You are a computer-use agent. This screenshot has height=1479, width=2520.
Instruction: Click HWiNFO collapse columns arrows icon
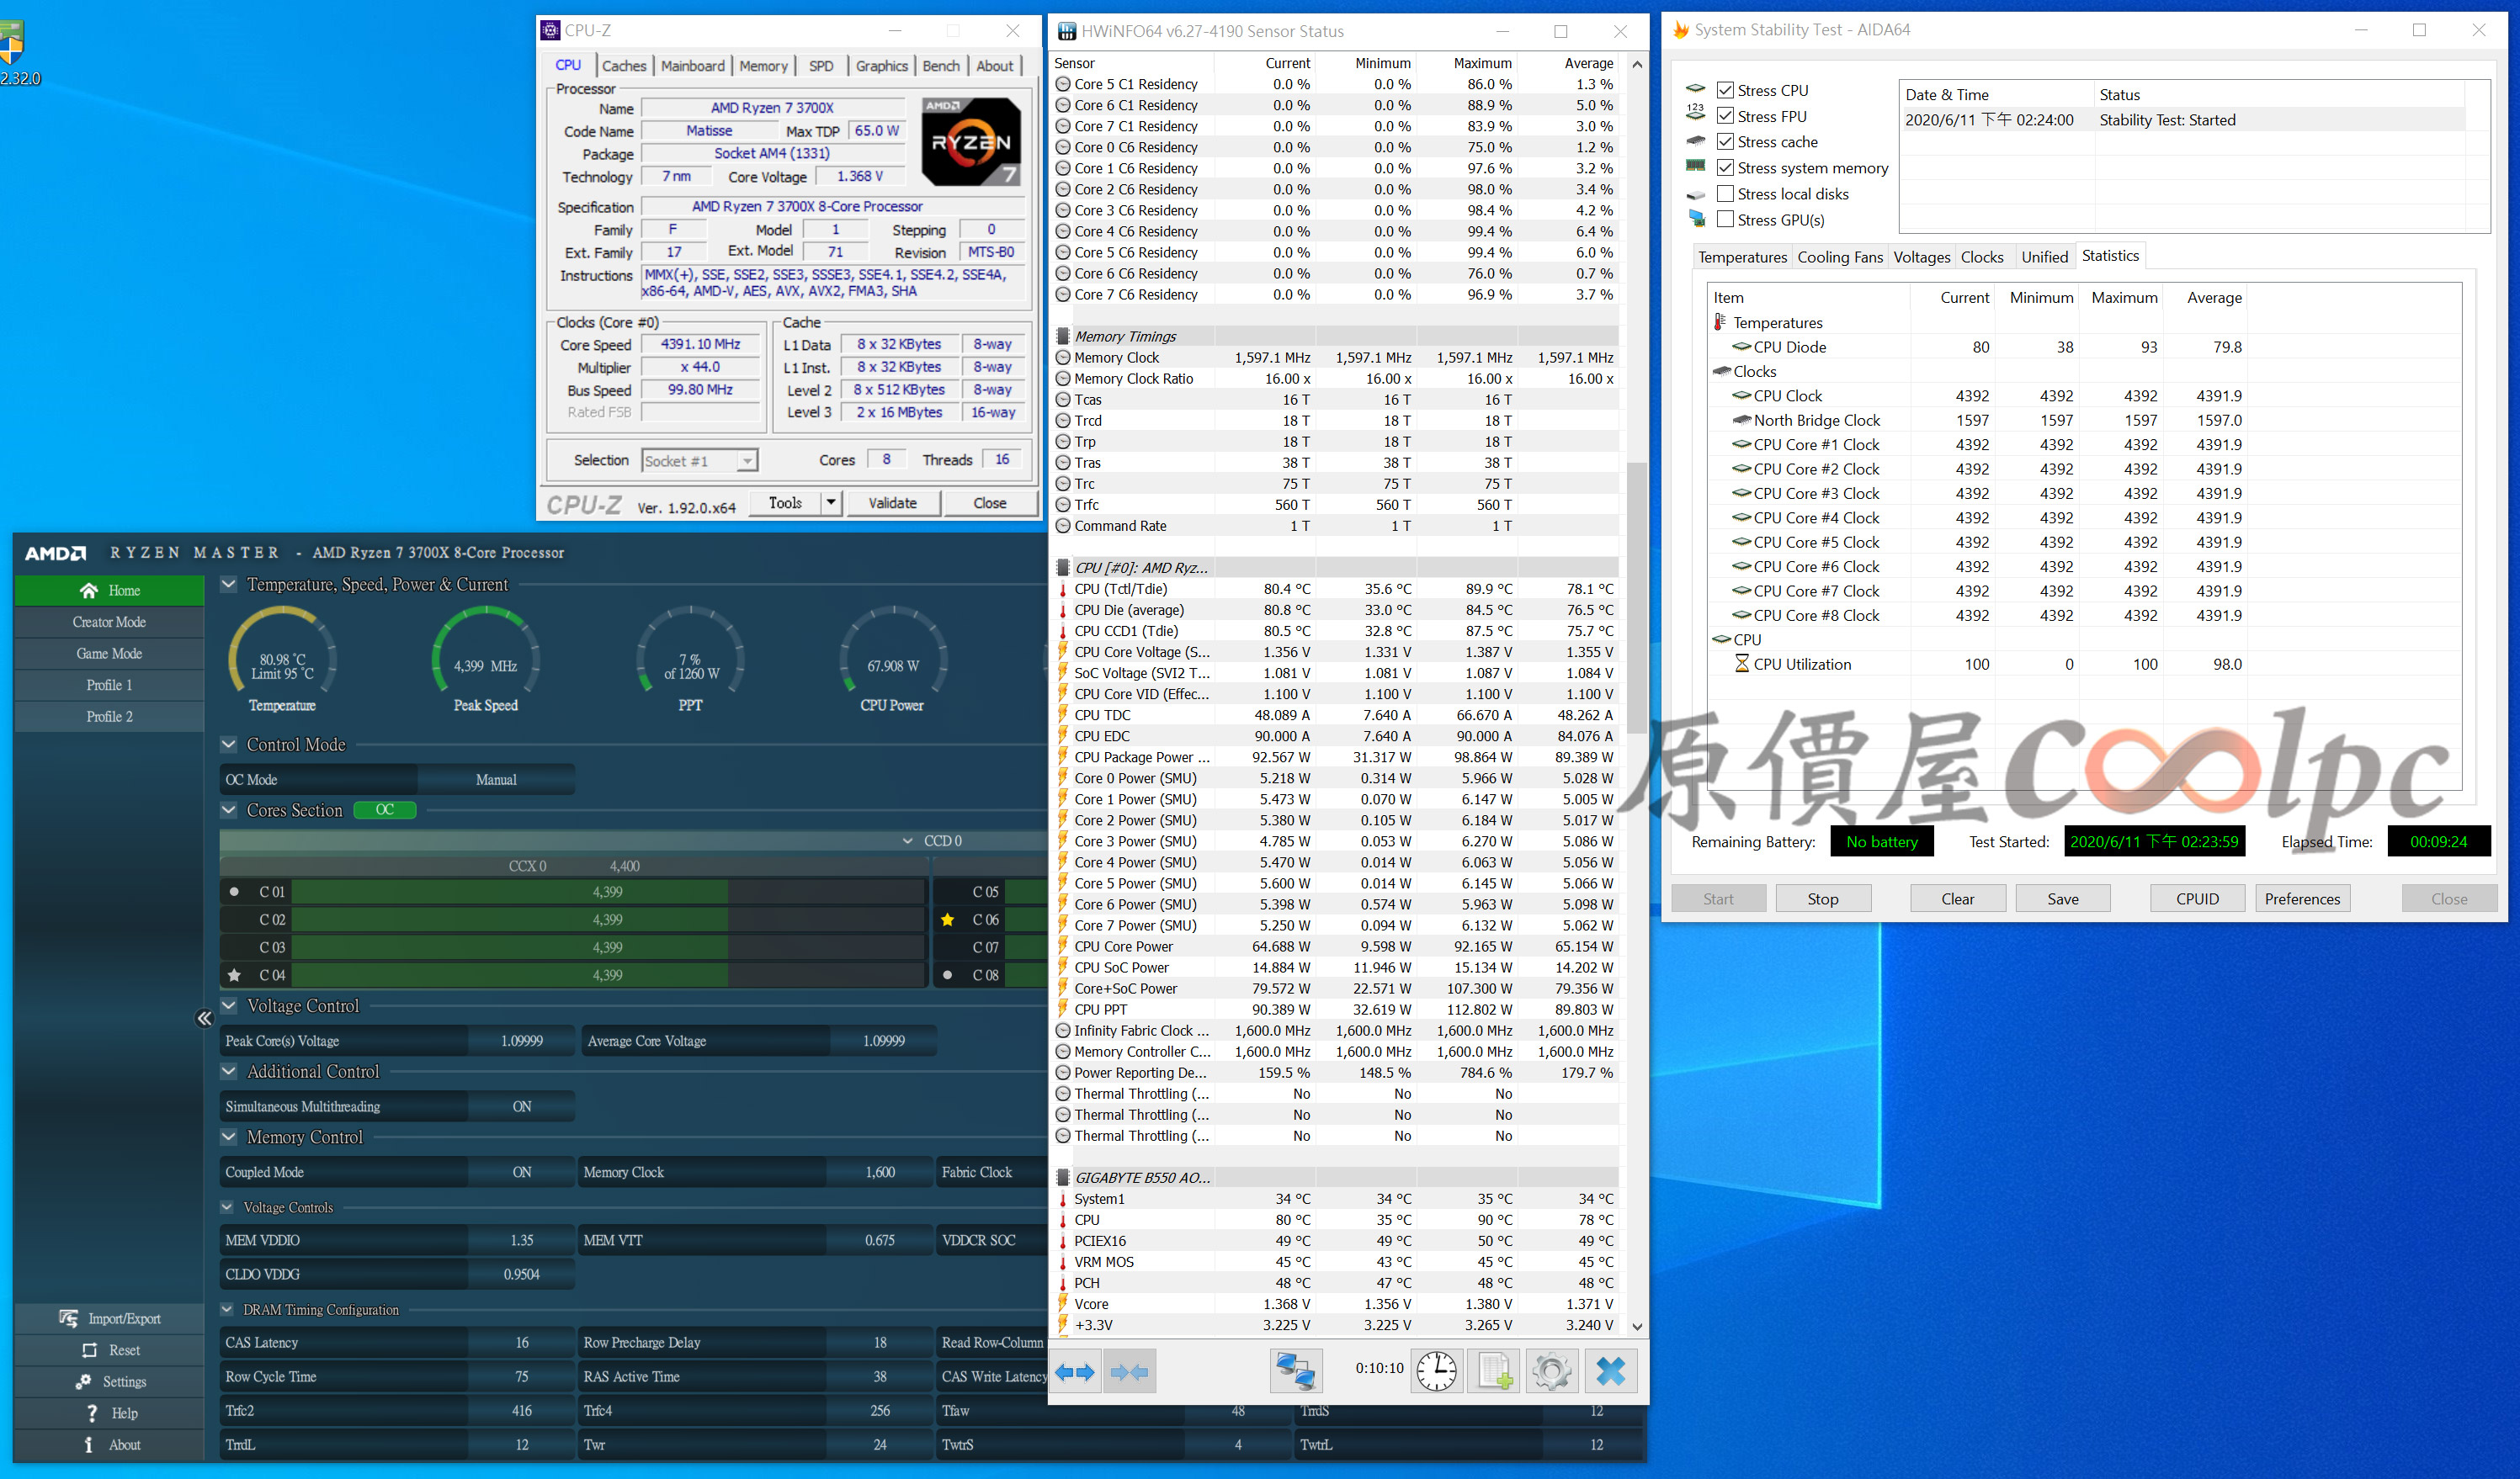[1130, 1372]
